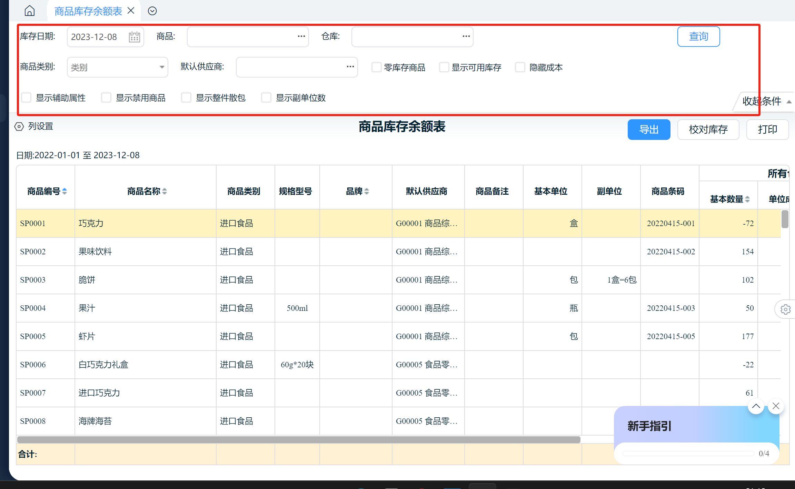Screen dimensions: 795x489
Task: Click the 导出 button
Action: point(649,130)
